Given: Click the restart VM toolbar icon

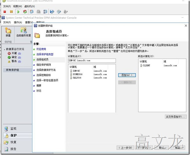Looking at the screenshot, I should pos(25,12).
